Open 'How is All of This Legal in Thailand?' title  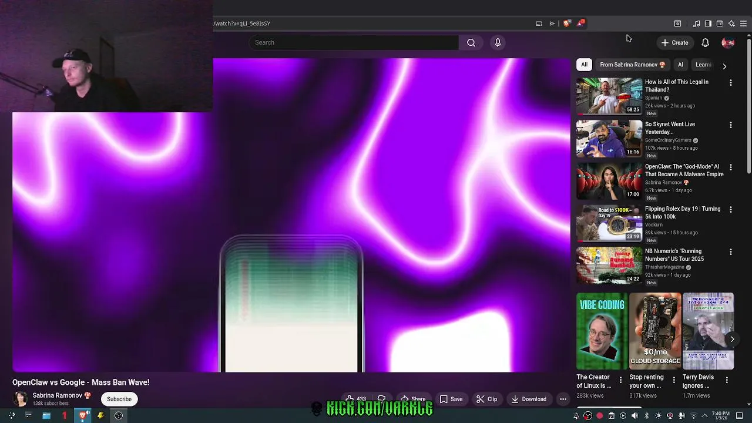(677, 86)
